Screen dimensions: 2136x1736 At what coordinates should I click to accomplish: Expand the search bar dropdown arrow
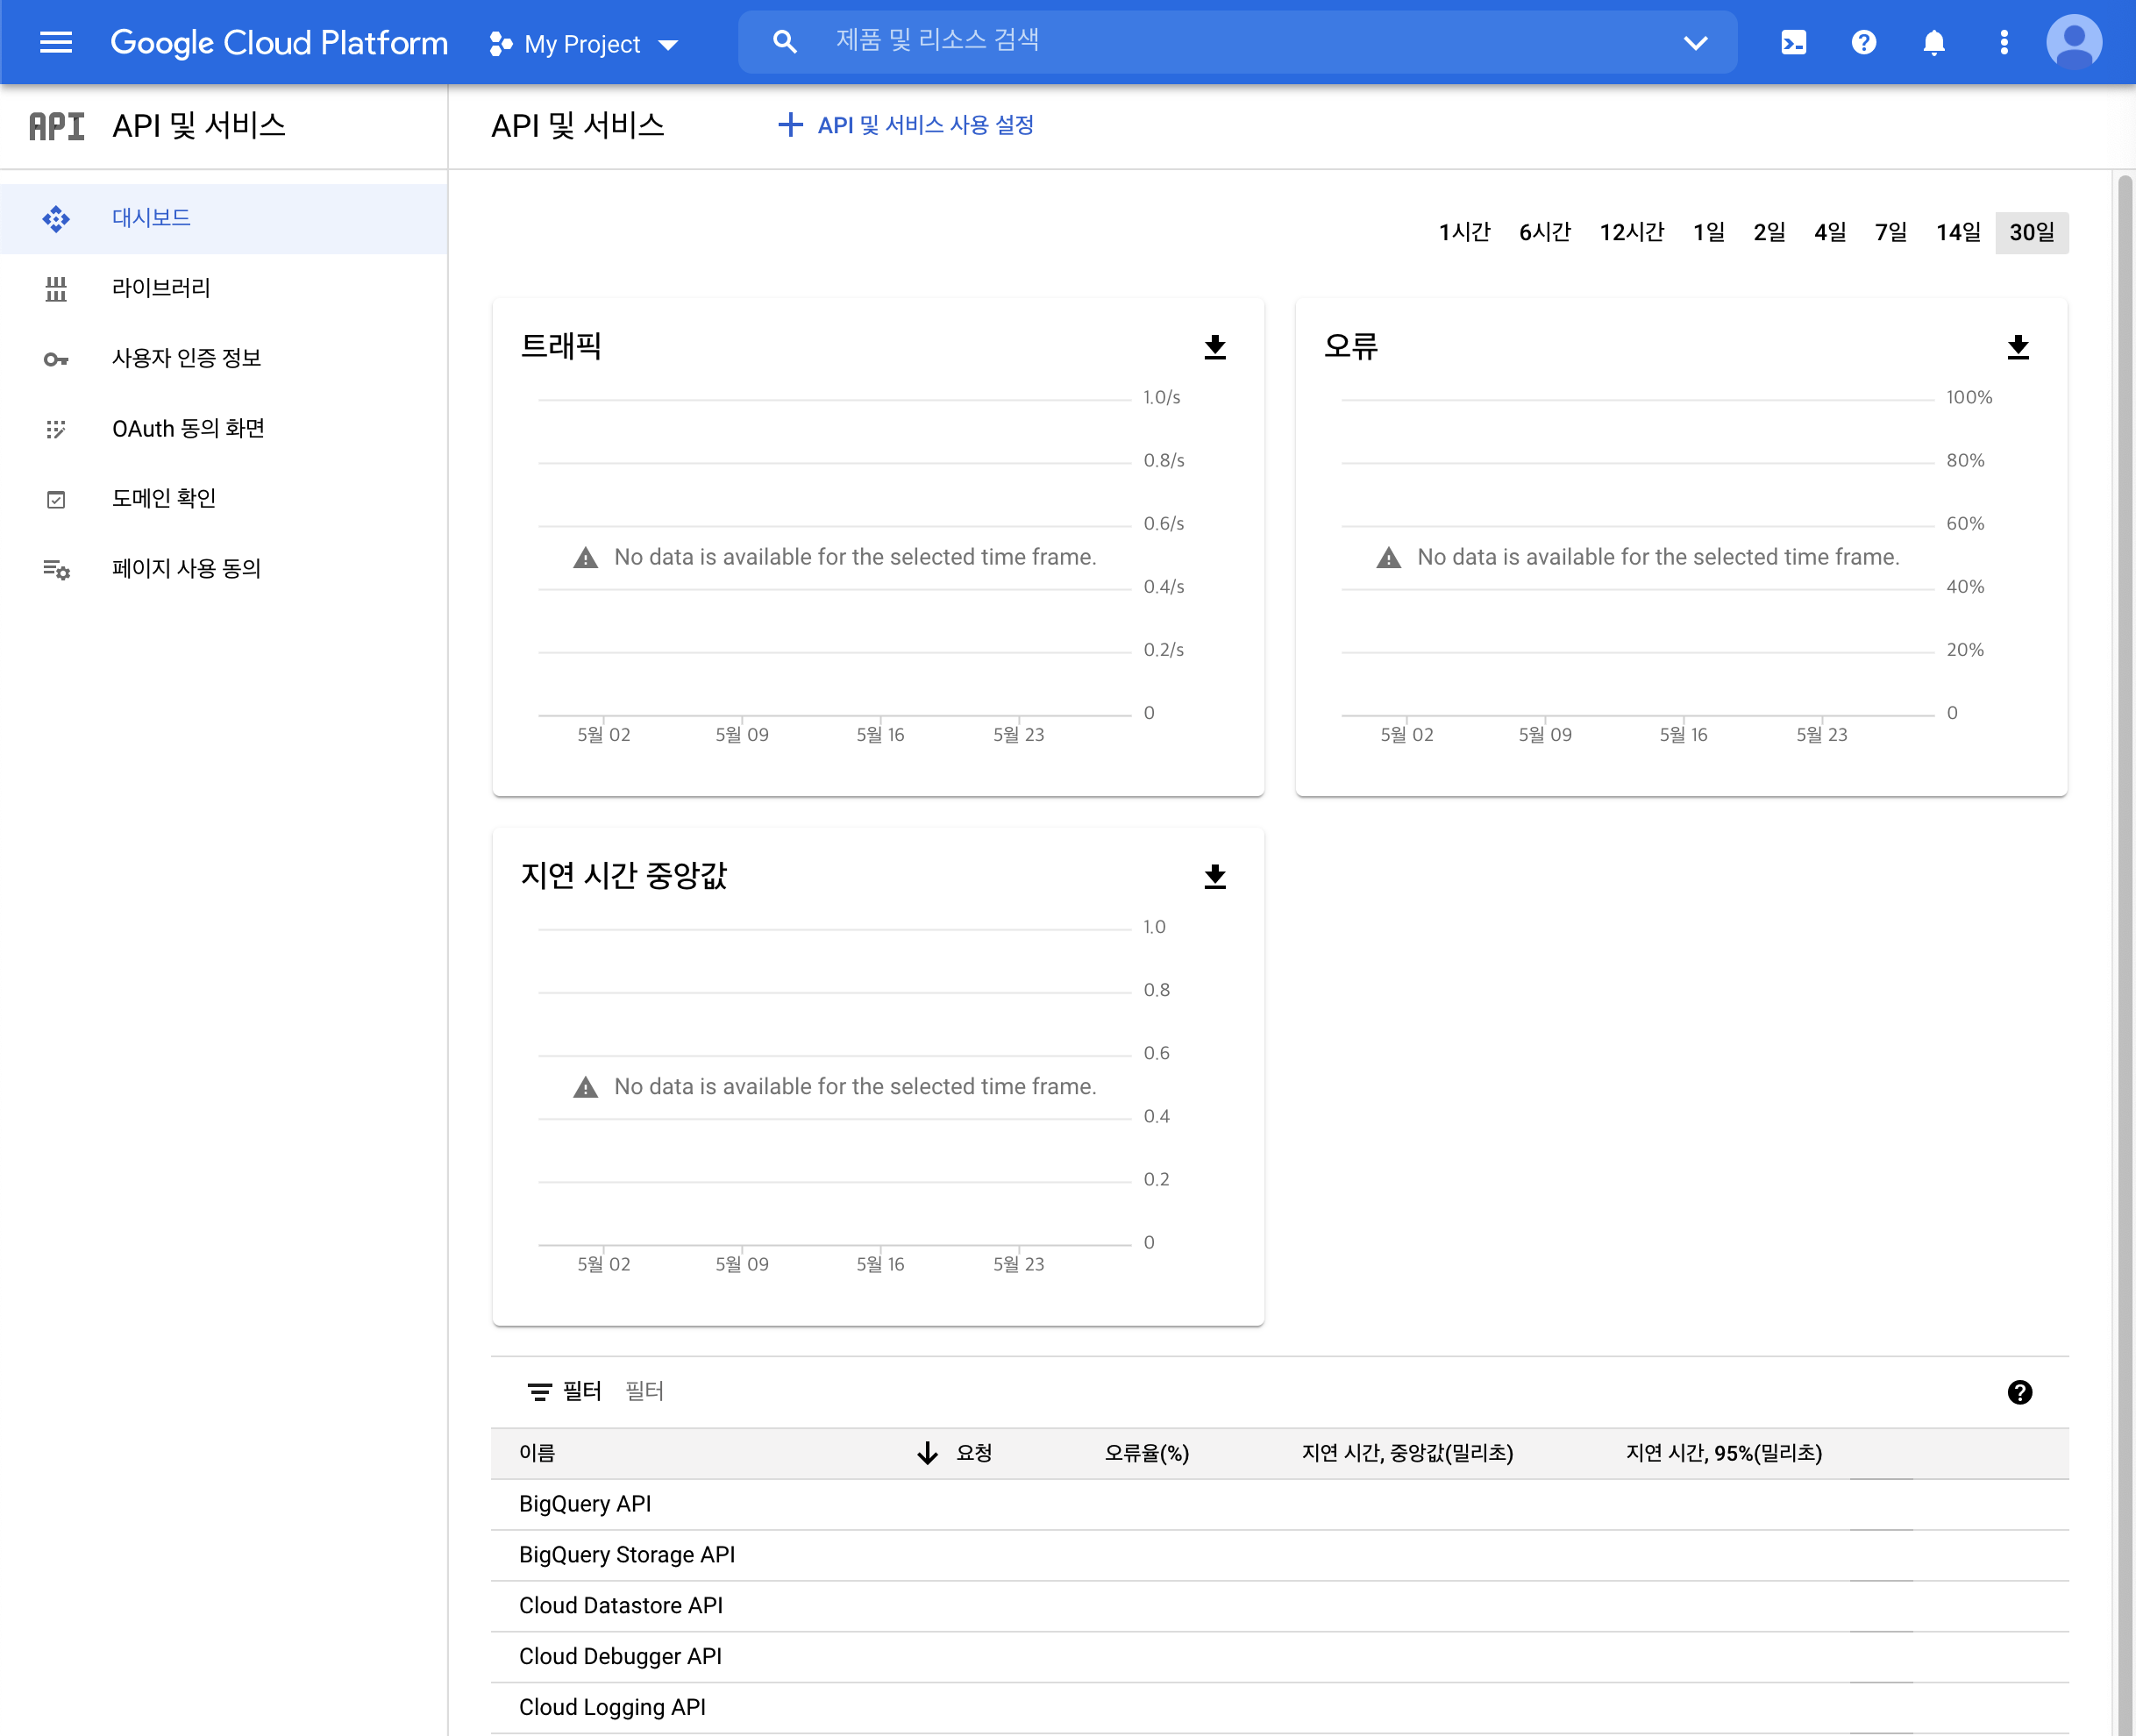(x=1695, y=42)
